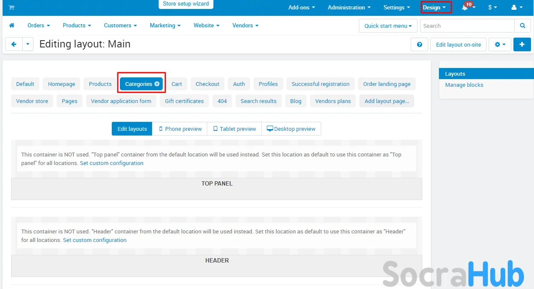
Task: Select the Vendor store tab
Action: [x=32, y=101]
